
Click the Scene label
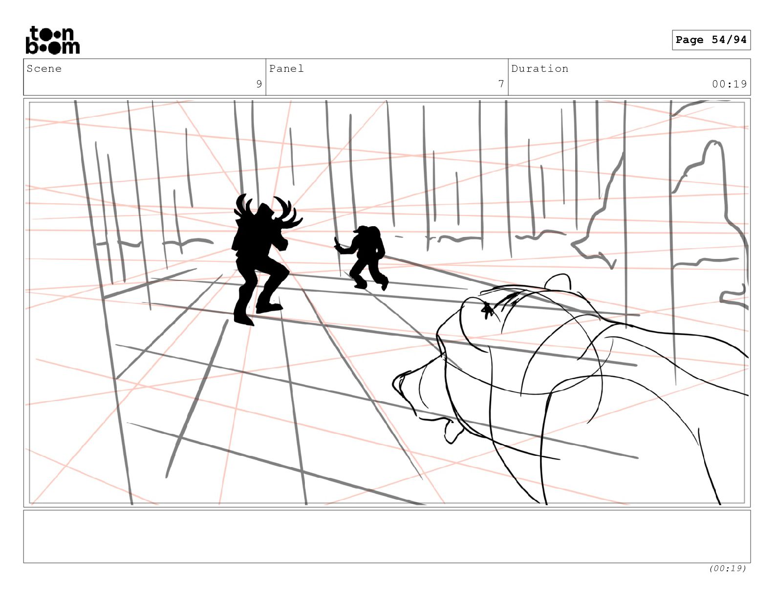(44, 68)
